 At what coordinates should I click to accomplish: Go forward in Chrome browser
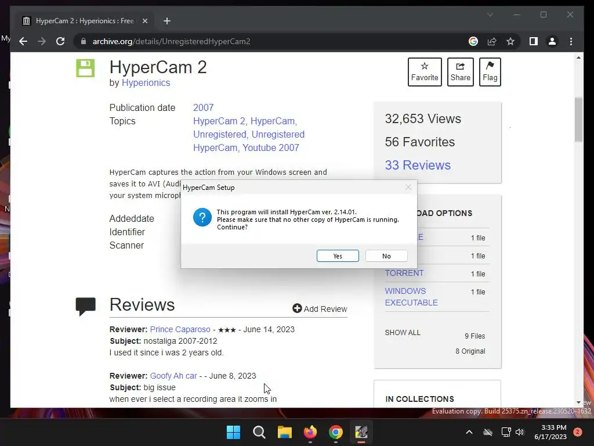(42, 41)
